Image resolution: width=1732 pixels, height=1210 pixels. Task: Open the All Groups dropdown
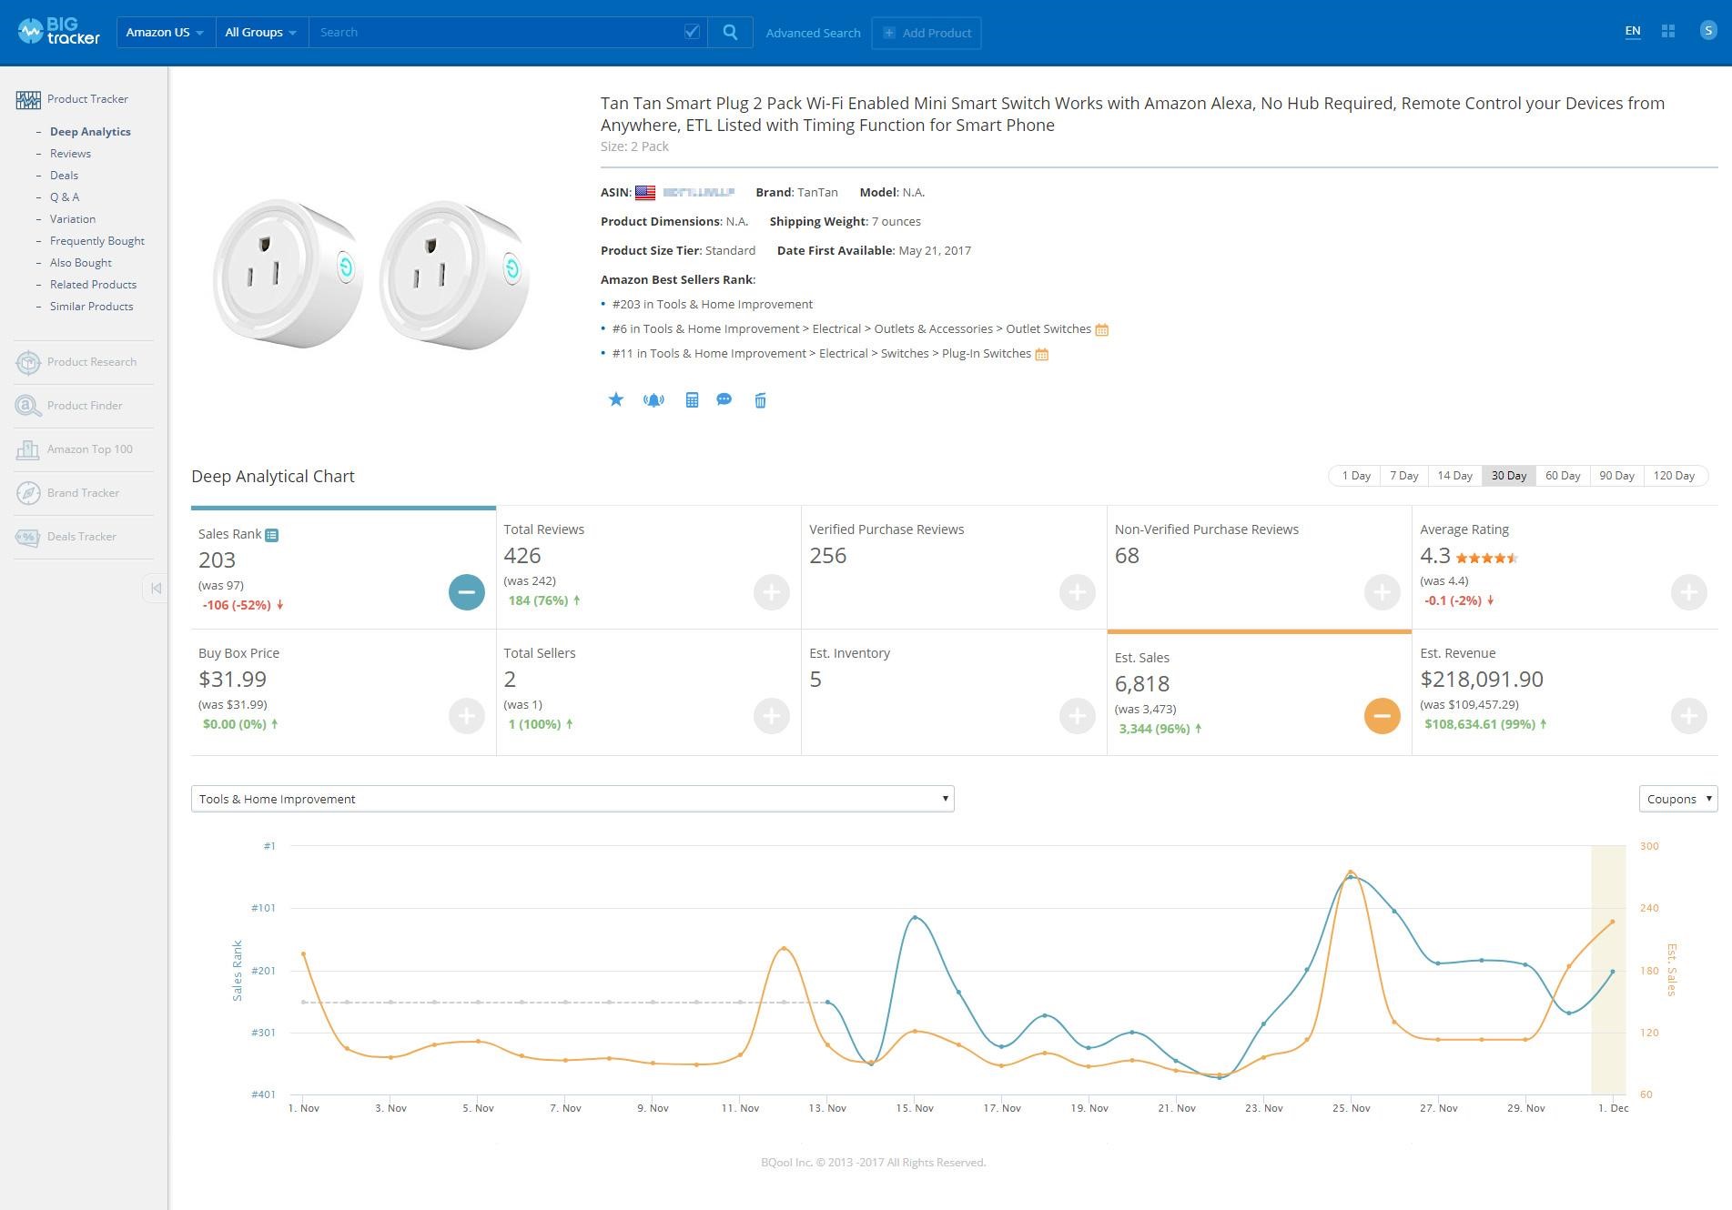click(x=261, y=32)
